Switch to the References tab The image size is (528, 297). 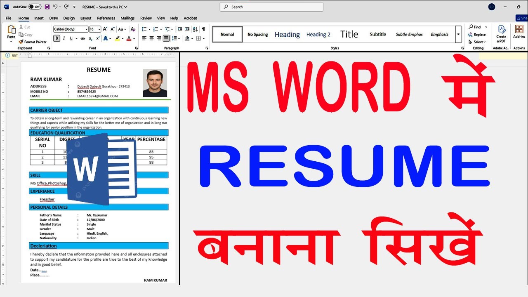tap(106, 18)
